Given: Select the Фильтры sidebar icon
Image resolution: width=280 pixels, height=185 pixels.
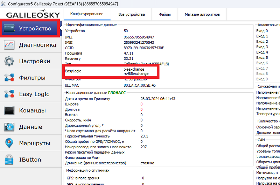Looking at the screenshot, I should click(x=9, y=78).
